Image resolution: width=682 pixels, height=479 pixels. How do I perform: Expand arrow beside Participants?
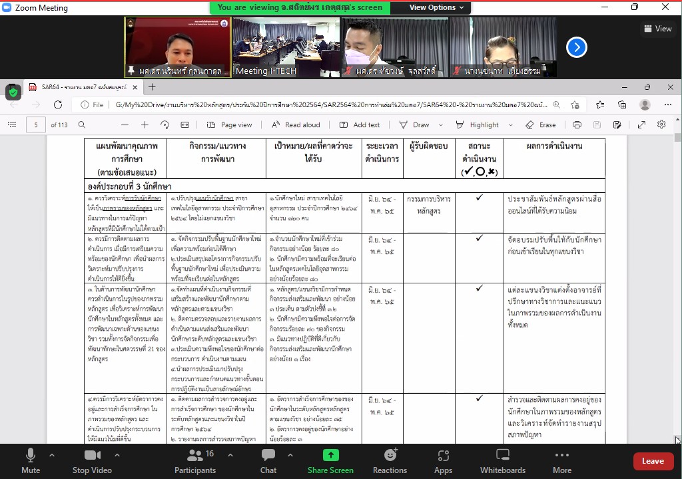click(x=230, y=455)
